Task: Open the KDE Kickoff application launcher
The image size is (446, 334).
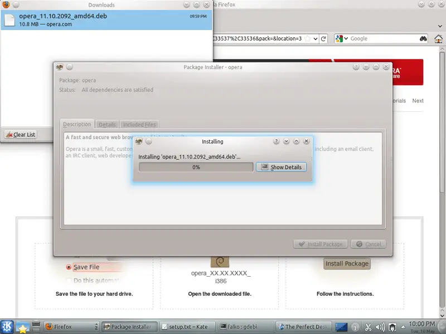Action: (x=7, y=327)
